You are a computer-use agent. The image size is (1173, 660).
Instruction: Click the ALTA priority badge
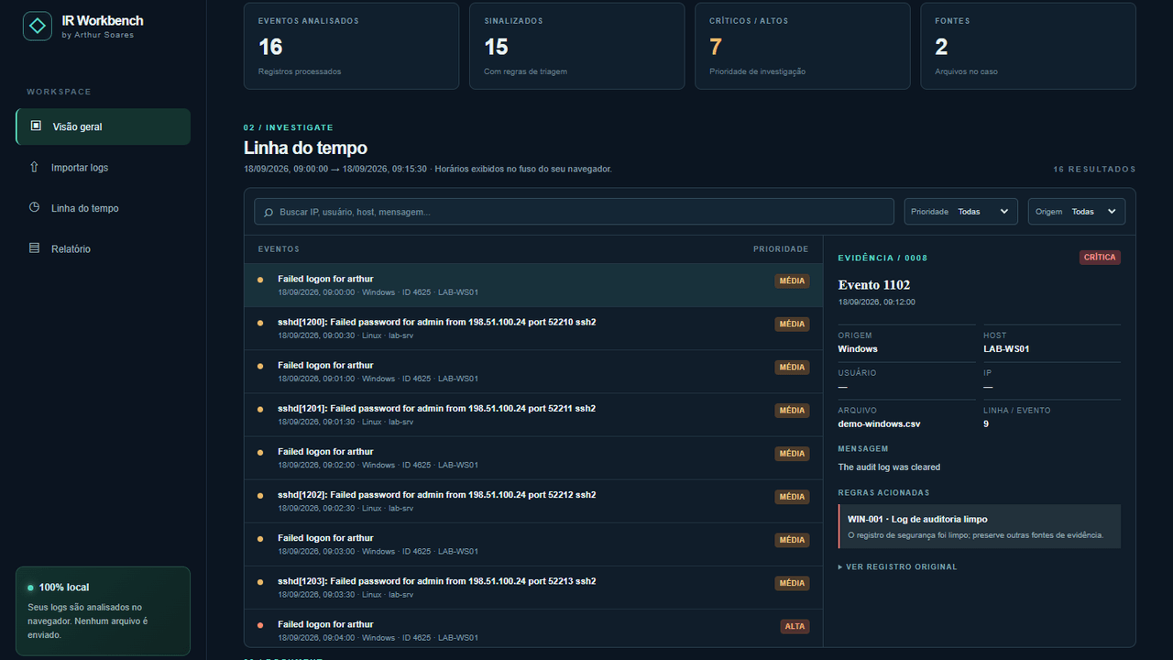tap(795, 627)
